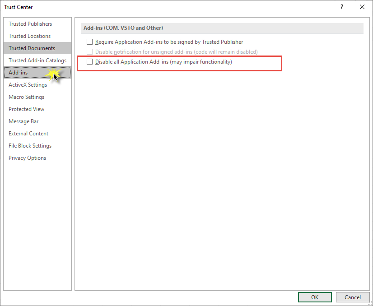Open Trusted Add-in Catalogs settings
373x306 pixels.
(37, 60)
